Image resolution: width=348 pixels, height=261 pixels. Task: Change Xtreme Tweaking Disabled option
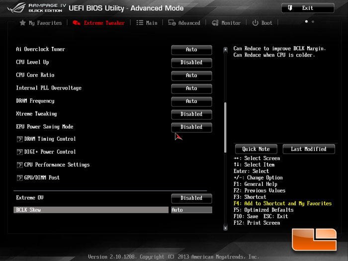pos(191,114)
